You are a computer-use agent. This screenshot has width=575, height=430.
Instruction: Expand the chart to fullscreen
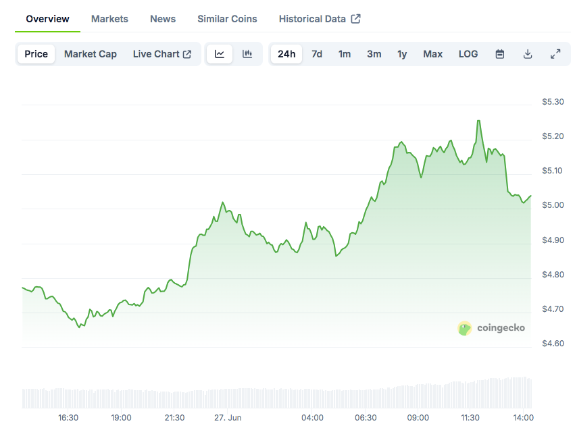click(x=555, y=54)
